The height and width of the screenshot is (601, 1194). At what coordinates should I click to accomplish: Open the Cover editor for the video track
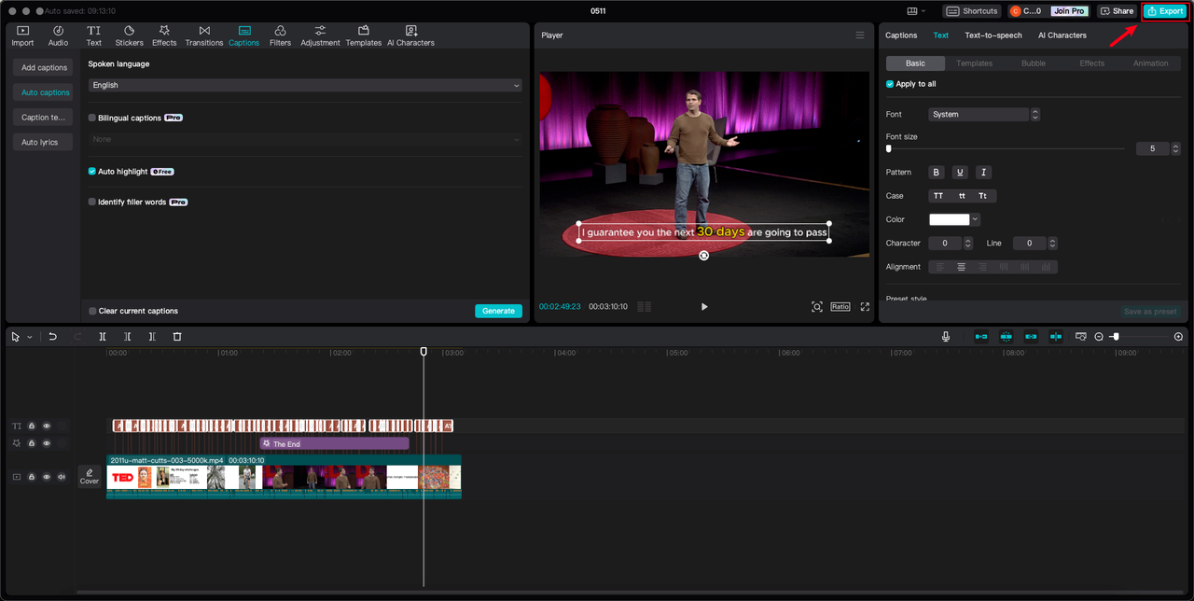90,476
